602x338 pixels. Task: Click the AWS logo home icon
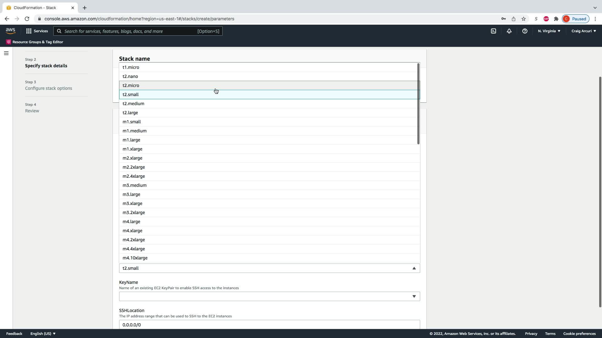click(10, 31)
